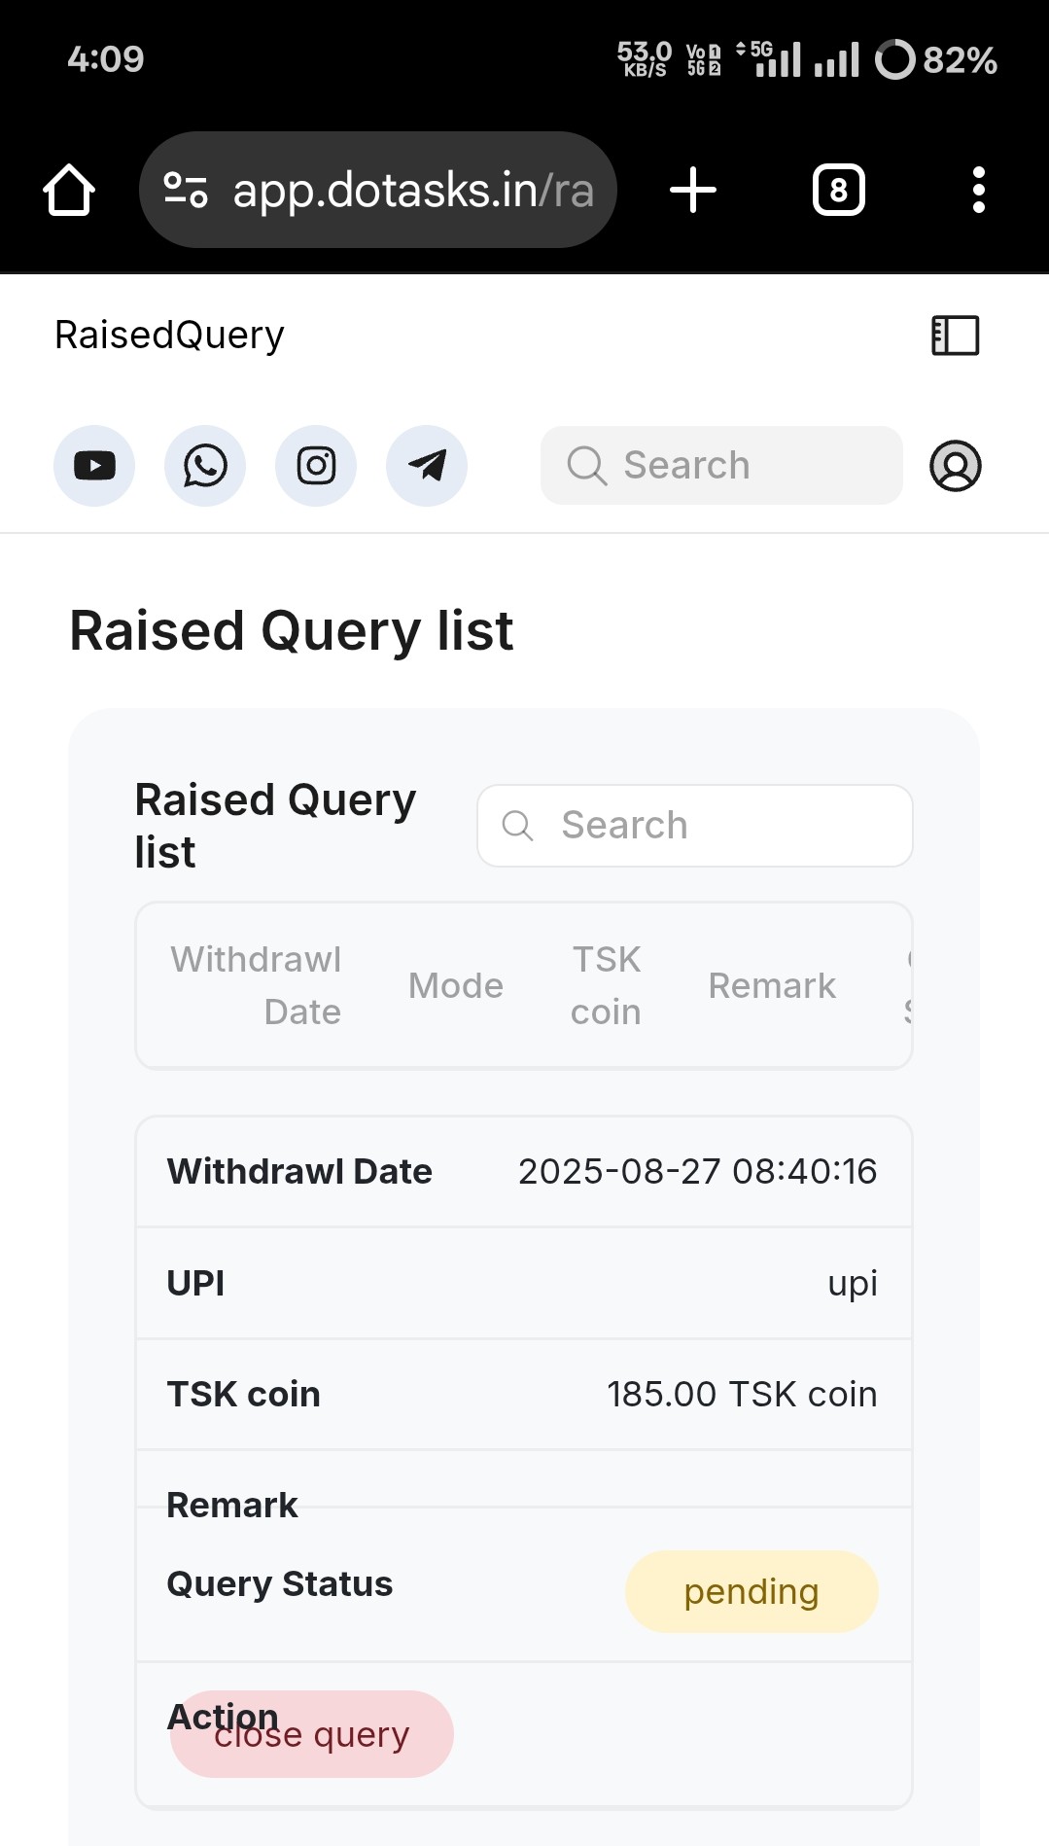Click the pending status badge
This screenshot has height=1846, width=1049.
pos(752,1592)
